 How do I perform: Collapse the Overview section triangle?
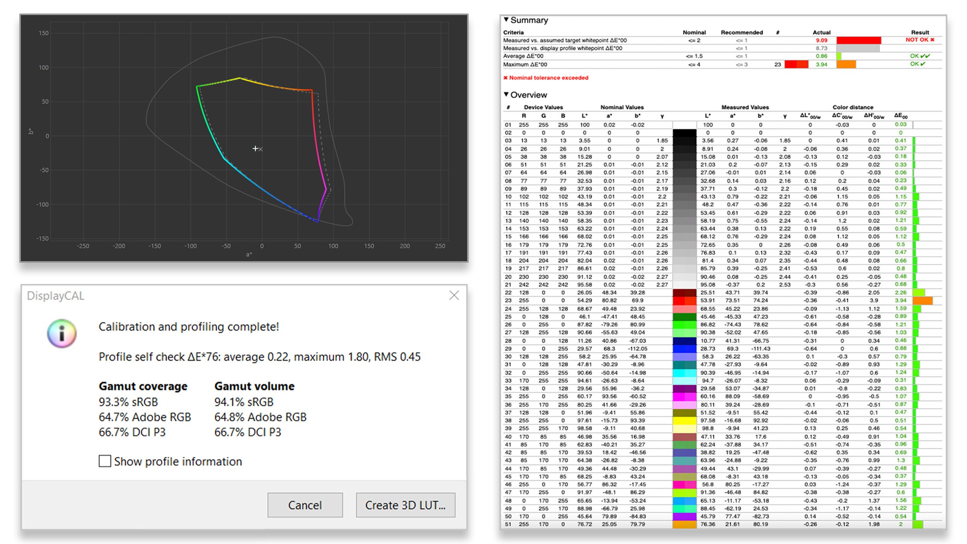[x=506, y=95]
